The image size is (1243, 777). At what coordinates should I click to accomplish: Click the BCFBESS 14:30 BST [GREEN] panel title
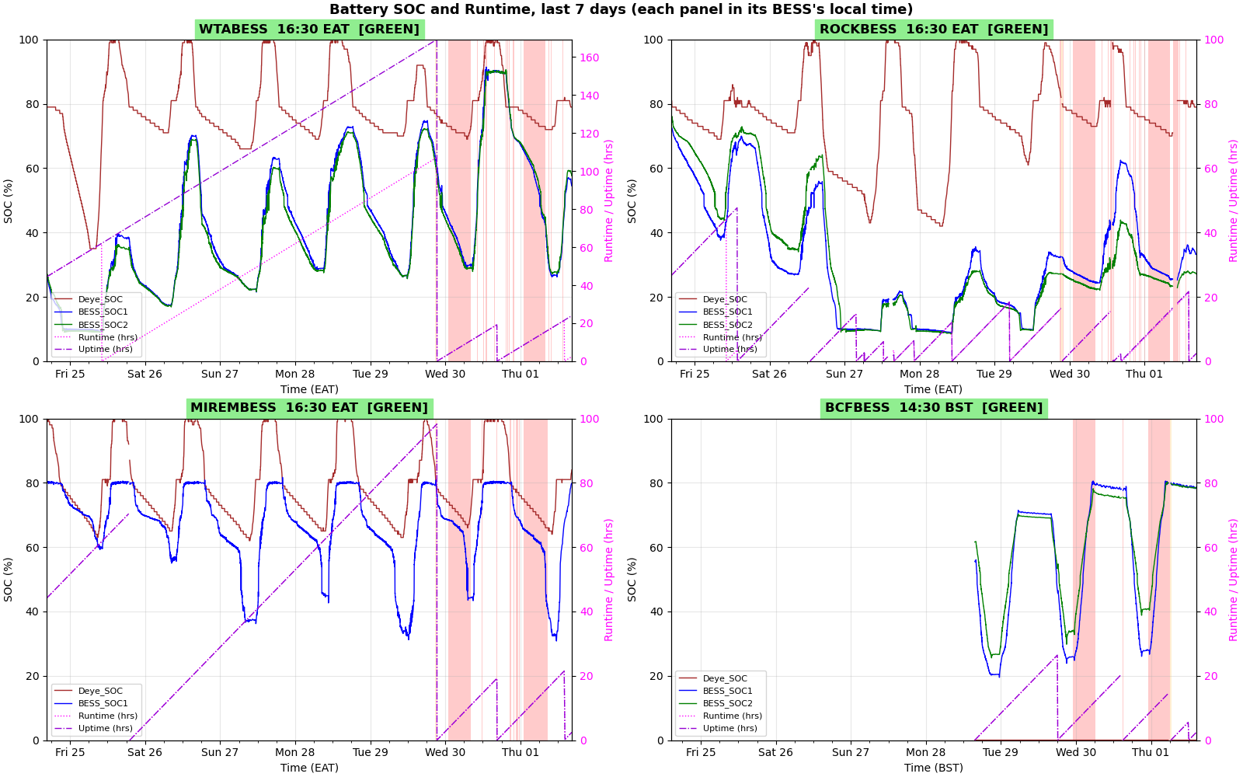(934, 408)
